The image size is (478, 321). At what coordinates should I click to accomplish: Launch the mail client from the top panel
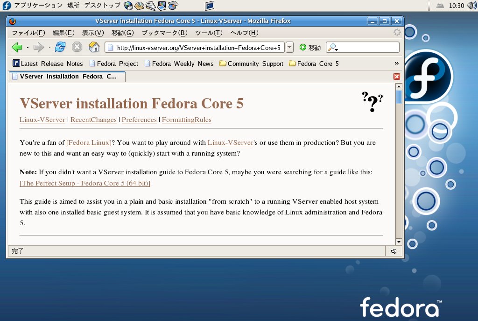pyautogui.click(x=139, y=6)
